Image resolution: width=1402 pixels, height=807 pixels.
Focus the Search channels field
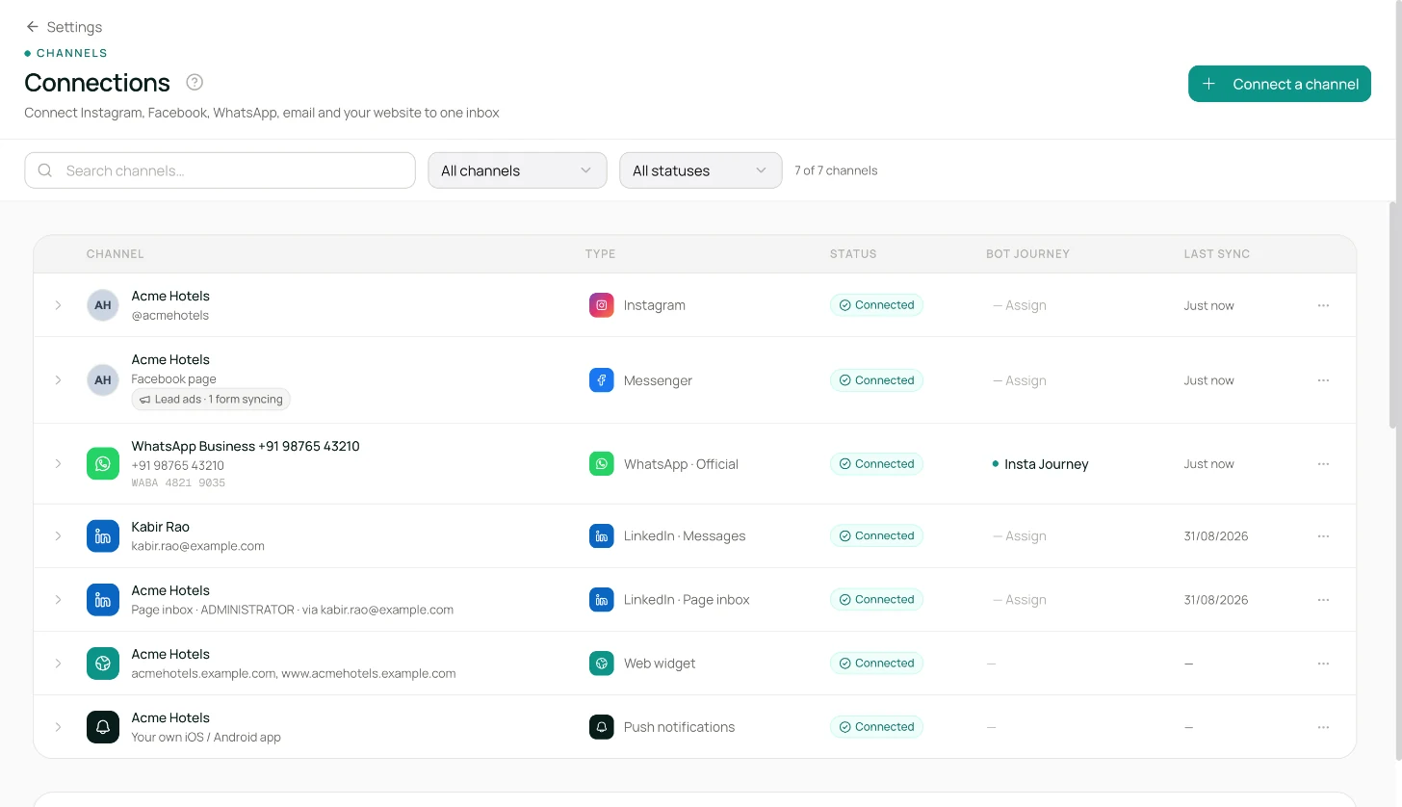[x=220, y=170]
